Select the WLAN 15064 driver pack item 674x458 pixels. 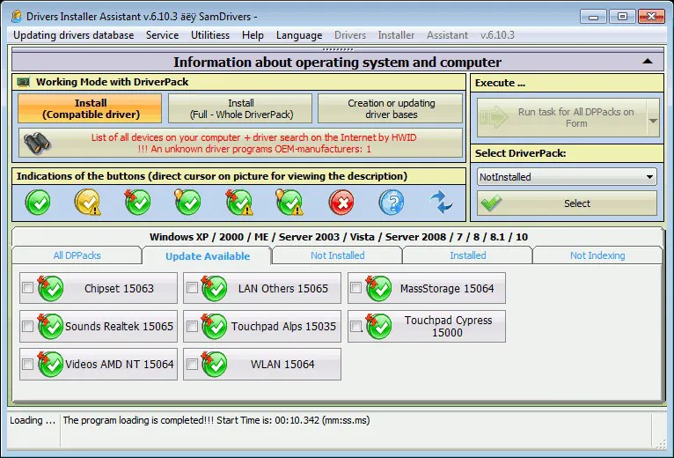point(261,365)
